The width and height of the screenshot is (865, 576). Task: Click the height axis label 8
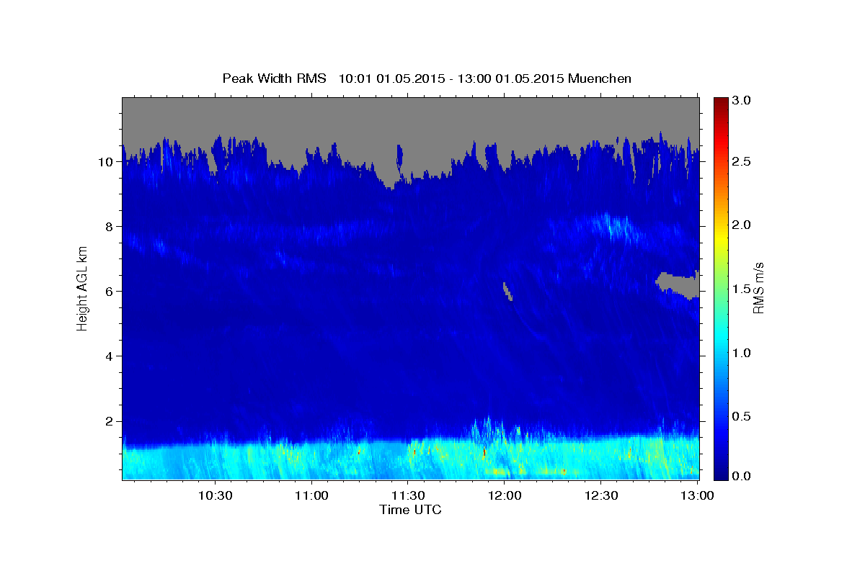[x=111, y=227]
